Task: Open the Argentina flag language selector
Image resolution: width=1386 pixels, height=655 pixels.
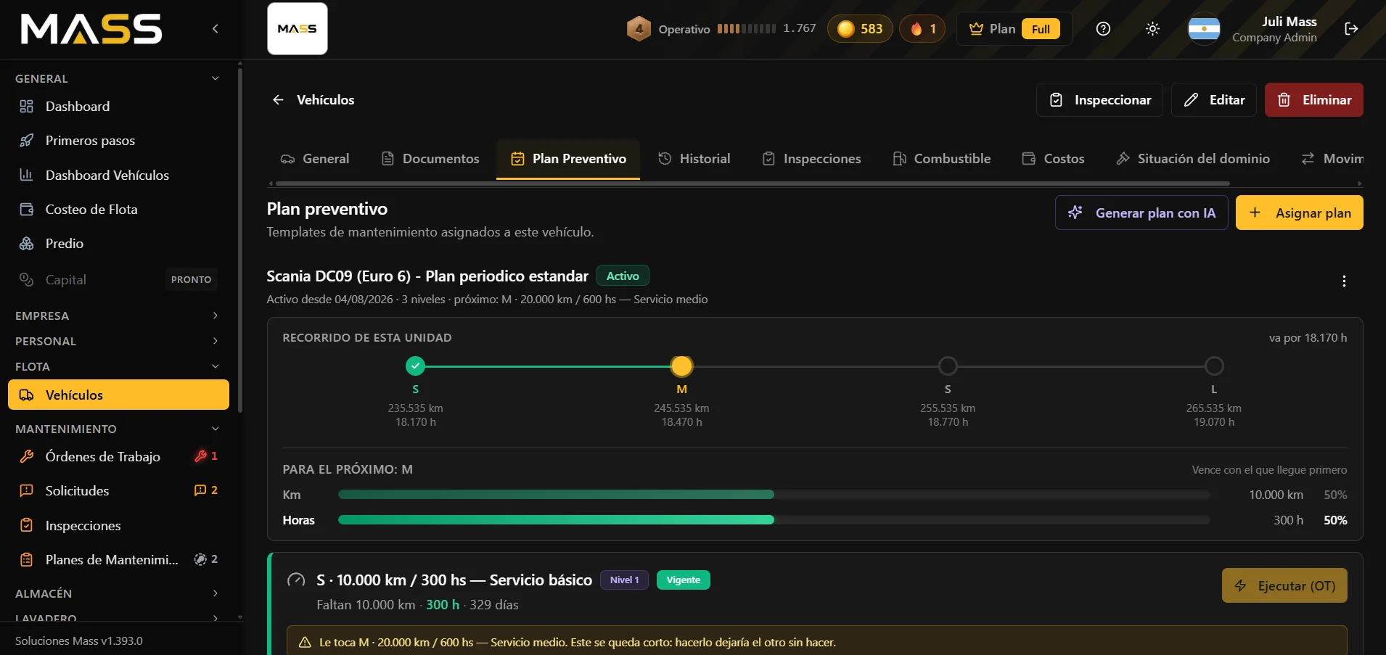Action: click(x=1204, y=29)
